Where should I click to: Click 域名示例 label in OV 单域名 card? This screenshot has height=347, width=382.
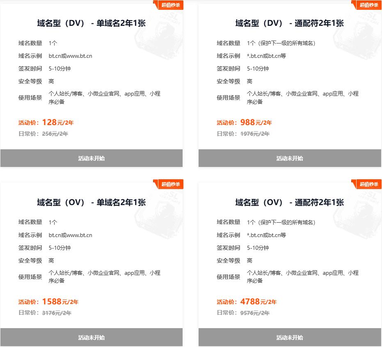coord(30,235)
